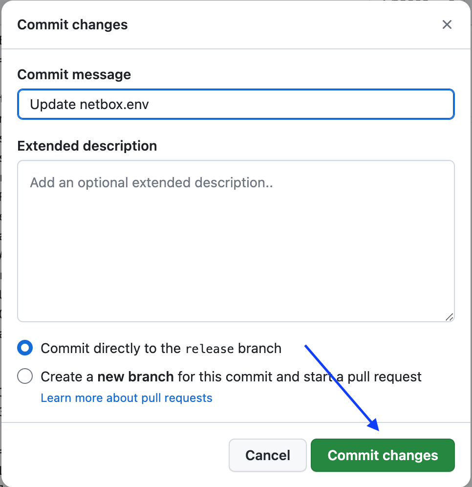
Task: Select Commit directly to release branch radio
Action: (25, 348)
